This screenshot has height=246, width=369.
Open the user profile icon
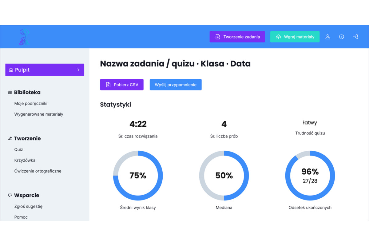tap(328, 37)
